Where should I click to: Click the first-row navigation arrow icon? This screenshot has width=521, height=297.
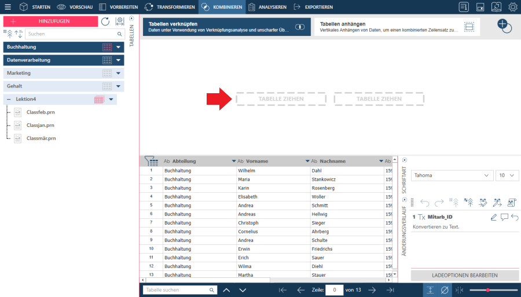(x=282, y=290)
